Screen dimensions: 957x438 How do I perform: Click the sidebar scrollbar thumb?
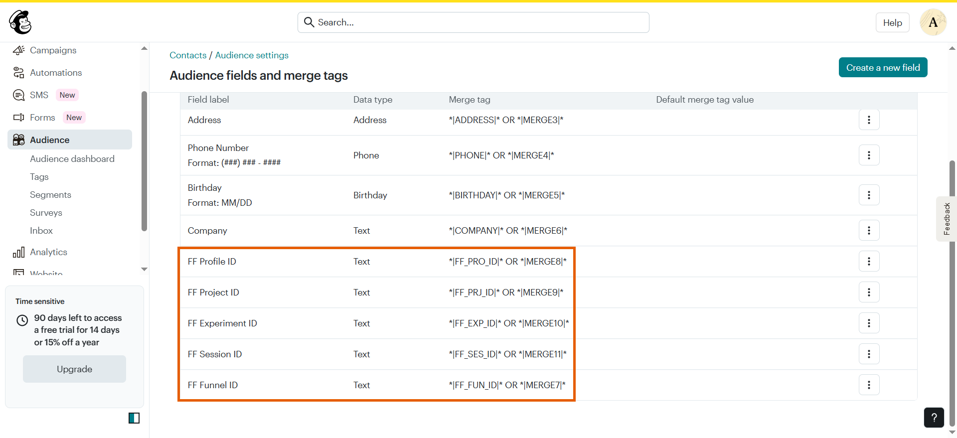(x=144, y=161)
